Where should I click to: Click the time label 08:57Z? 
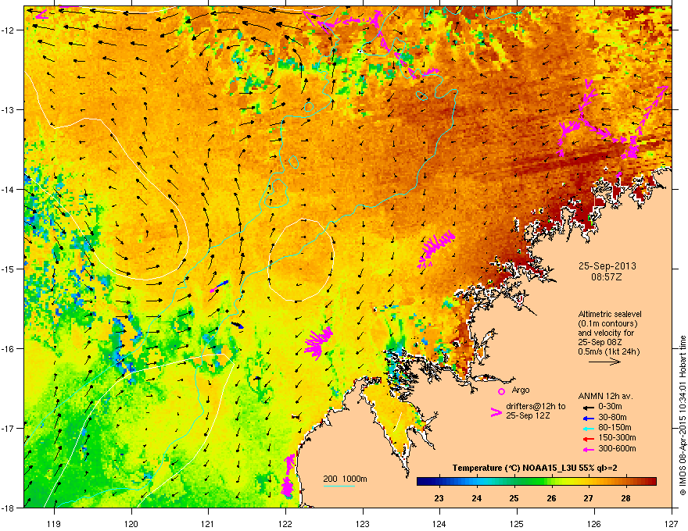[606, 277]
